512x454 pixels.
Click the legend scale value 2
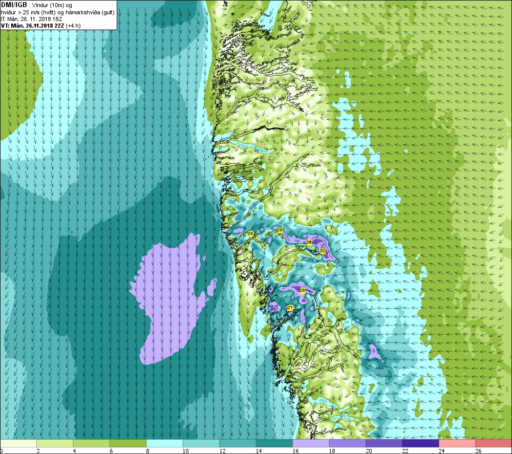(38, 451)
